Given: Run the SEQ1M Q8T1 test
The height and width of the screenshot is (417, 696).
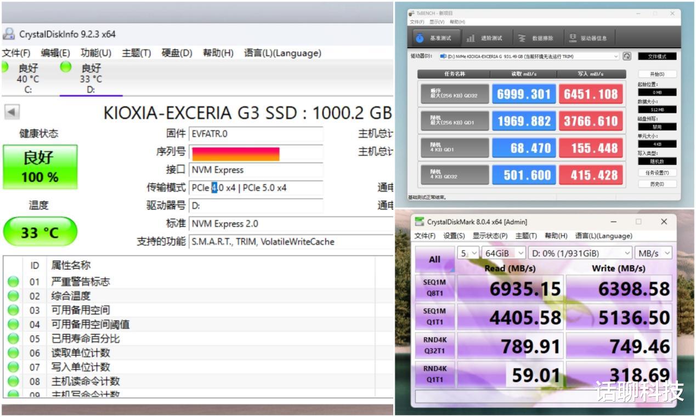Looking at the screenshot, I should pos(434,288).
